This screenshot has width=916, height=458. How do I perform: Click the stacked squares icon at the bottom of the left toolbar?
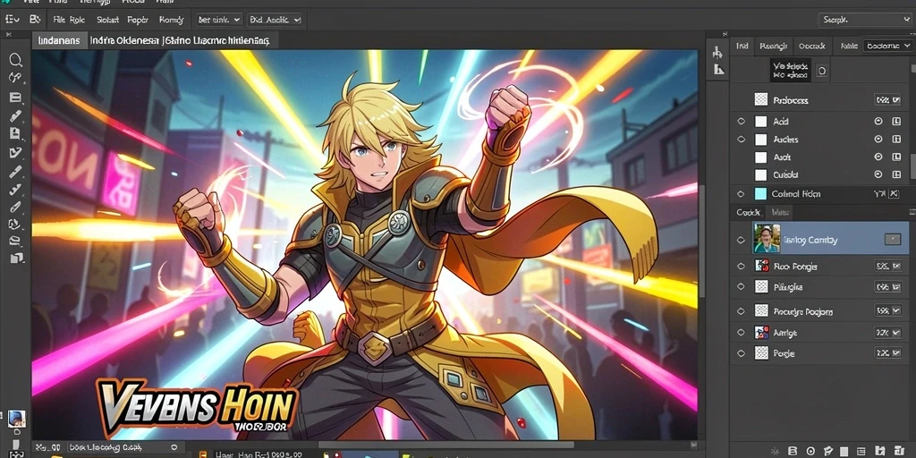16,258
